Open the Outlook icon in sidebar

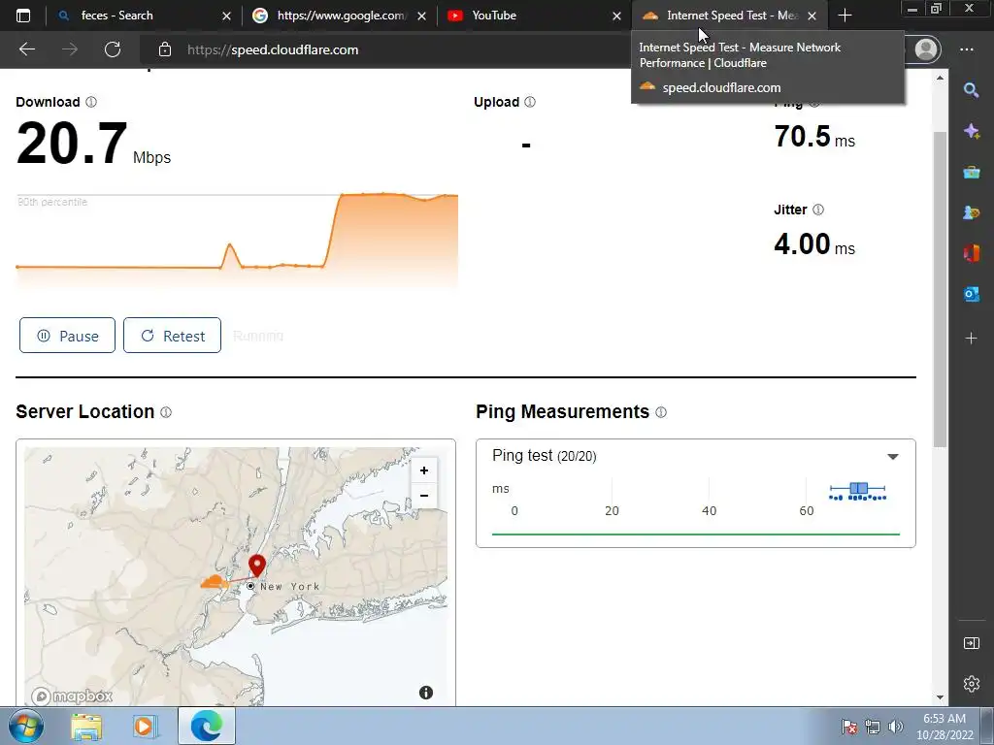pos(971,295)
